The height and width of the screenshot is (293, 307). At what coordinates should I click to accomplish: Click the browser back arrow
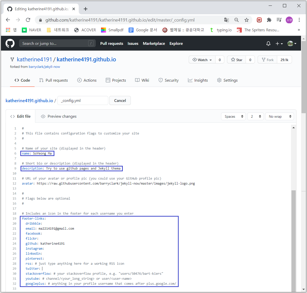tap(8, 20)
